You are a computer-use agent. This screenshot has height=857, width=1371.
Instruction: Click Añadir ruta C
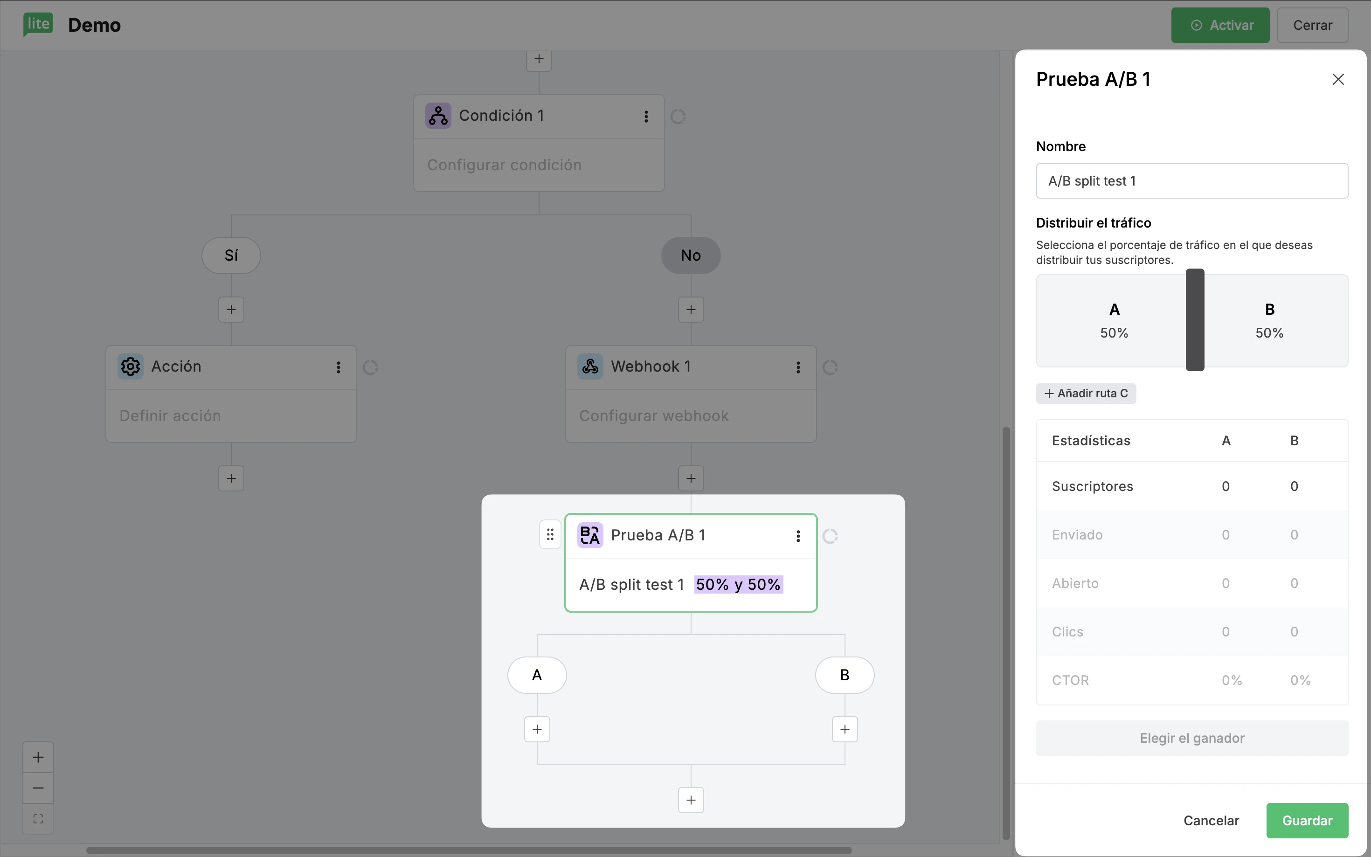(x=1086, y=394)
